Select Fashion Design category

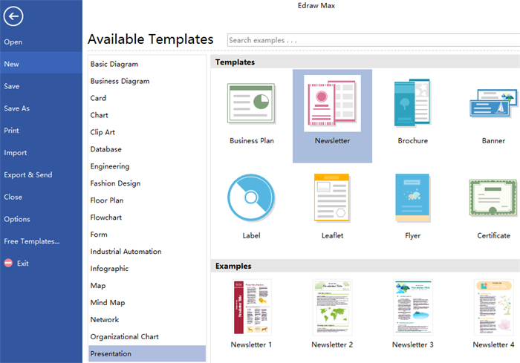pyautogui.click(x=115, y=183)
